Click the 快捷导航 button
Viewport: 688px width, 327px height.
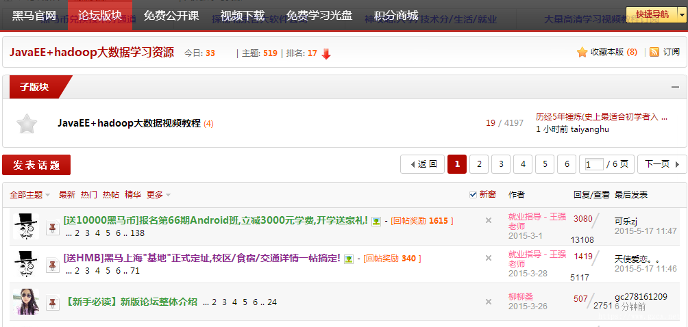pos(652,14)
